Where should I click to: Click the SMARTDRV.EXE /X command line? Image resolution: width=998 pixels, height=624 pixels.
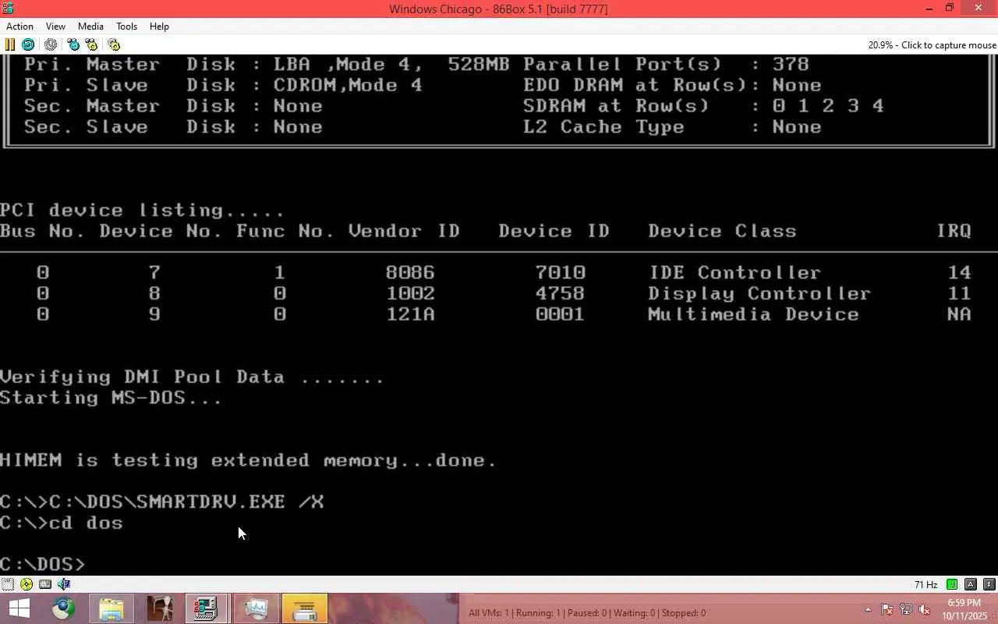162,502
